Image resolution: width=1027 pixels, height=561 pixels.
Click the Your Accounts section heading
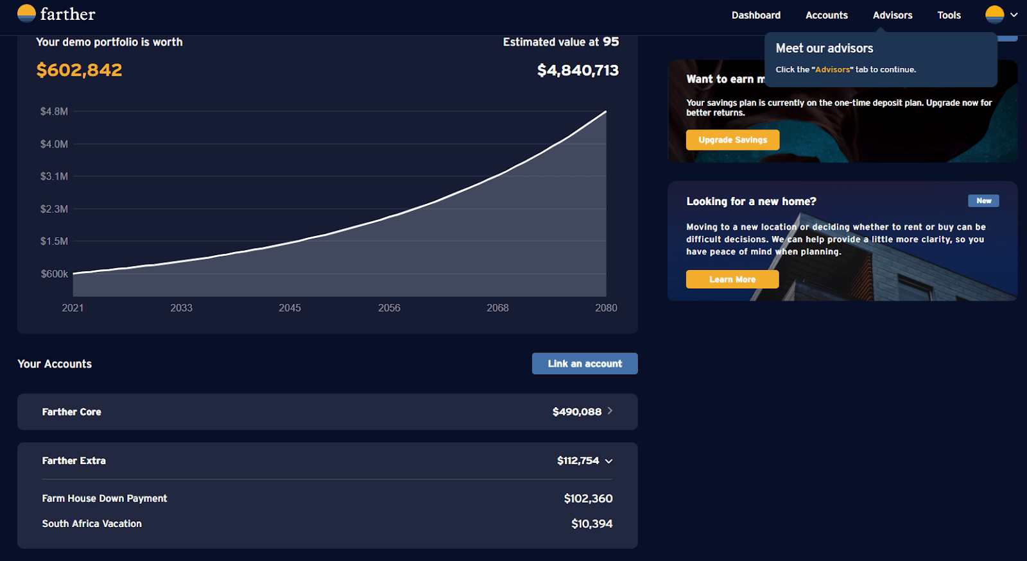point(55,364)
